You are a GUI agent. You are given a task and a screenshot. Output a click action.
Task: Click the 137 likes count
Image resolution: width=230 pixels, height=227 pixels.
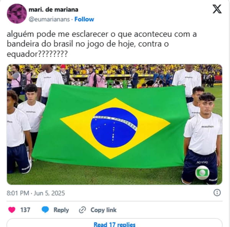(x=25, y=210)
